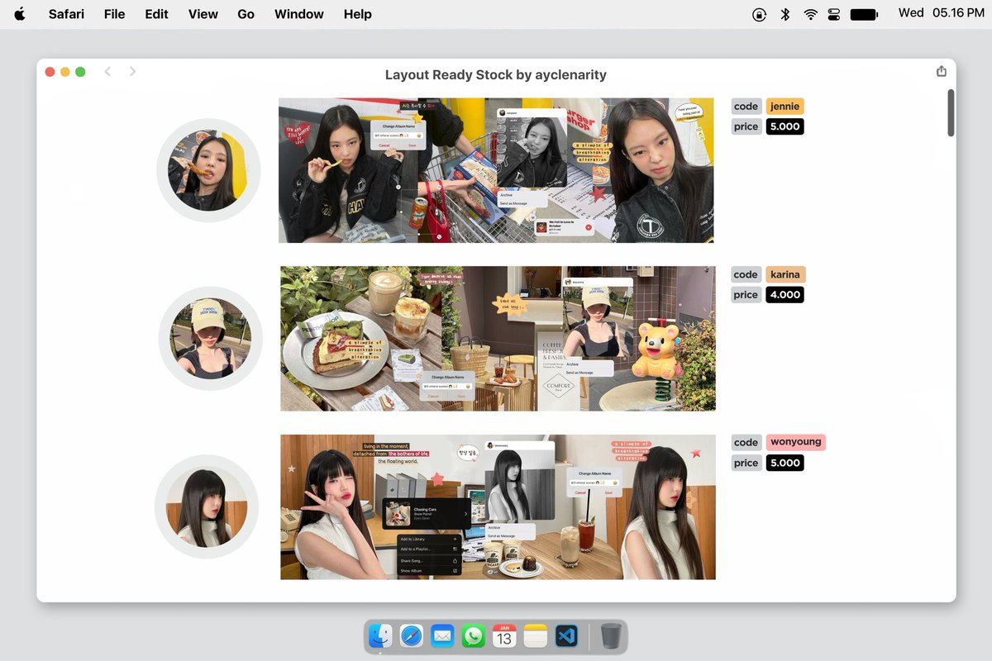Open Mail from the dock

click(442, 636)
